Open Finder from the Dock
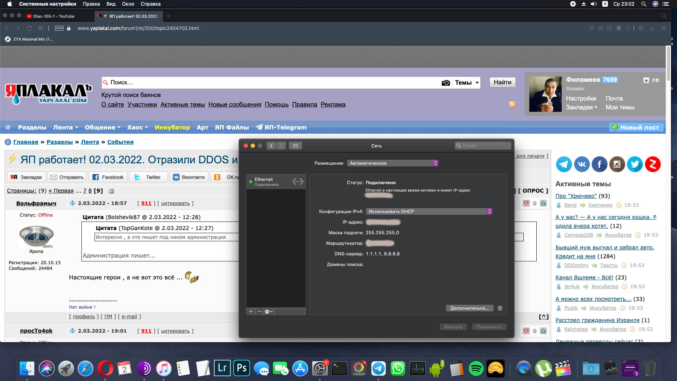The height and width of the screenshot is (381, 677). 27,369
